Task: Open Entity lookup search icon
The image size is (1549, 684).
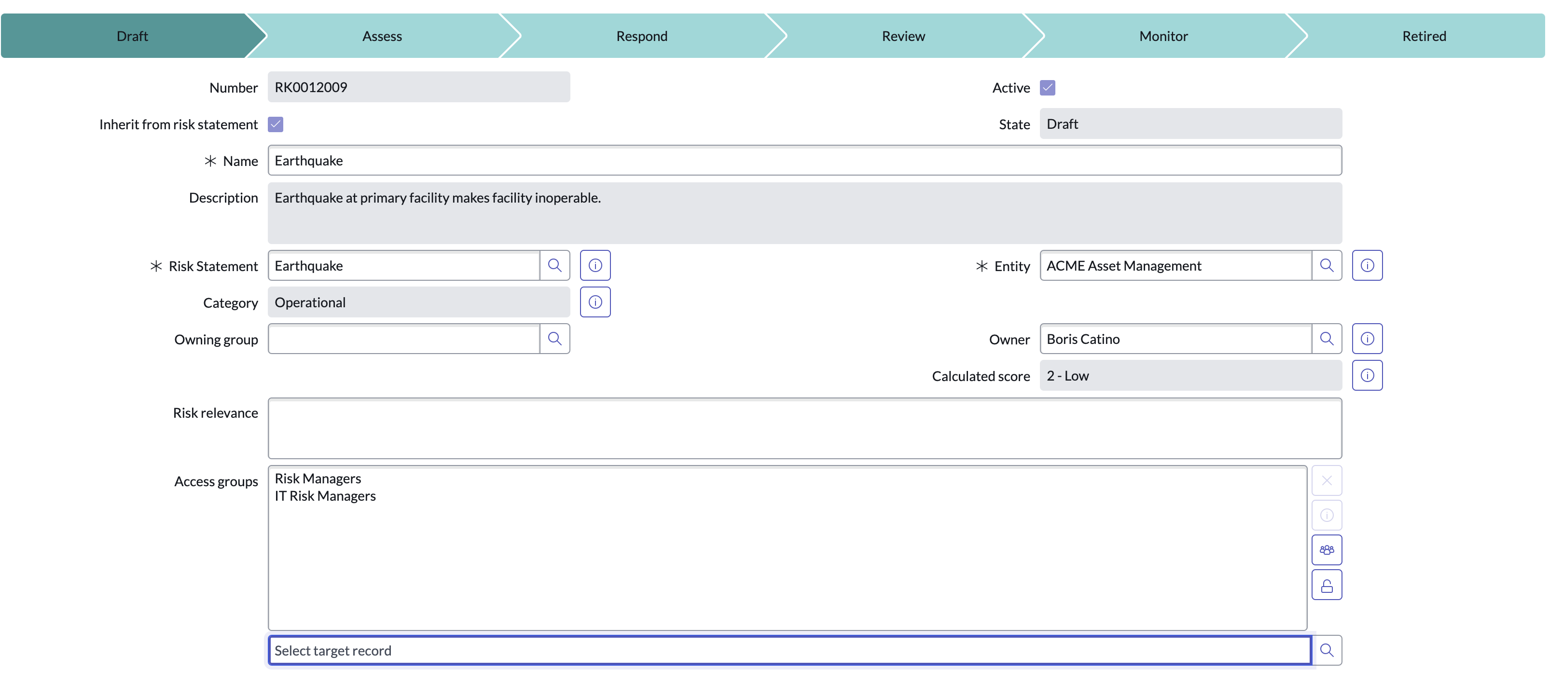Action: pos(1327,265)
